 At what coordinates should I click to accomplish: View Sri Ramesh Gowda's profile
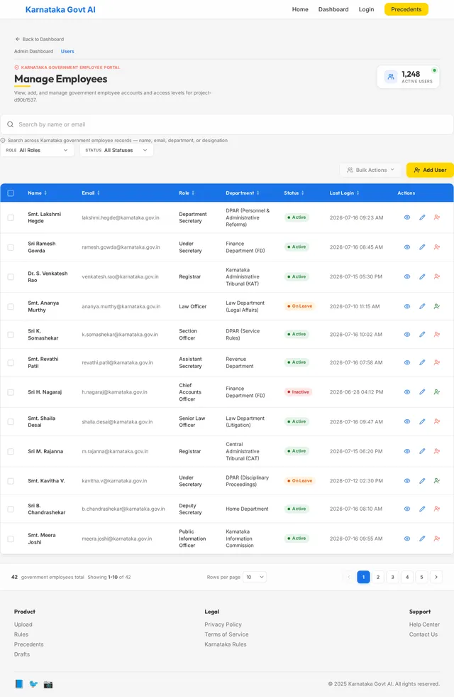[407, 247]
